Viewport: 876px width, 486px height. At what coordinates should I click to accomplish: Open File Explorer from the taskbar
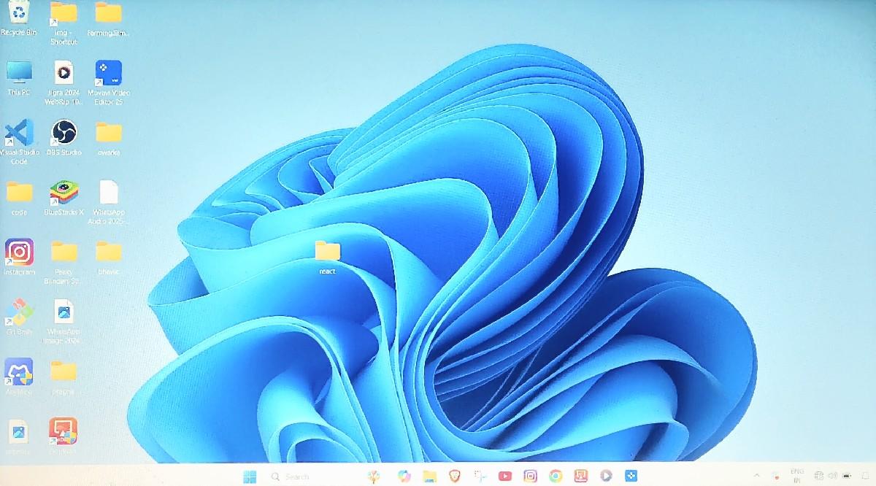point(429,476)
